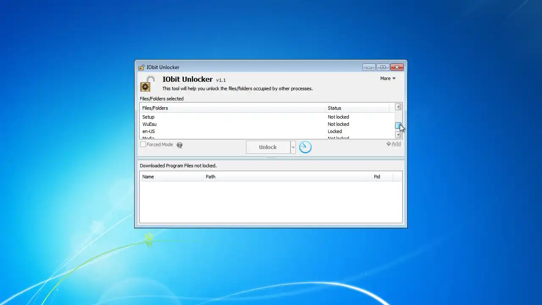This screenshot has height=305, width=542.
Task: Select the WuEsu folder row
Action: coord(267,124)
